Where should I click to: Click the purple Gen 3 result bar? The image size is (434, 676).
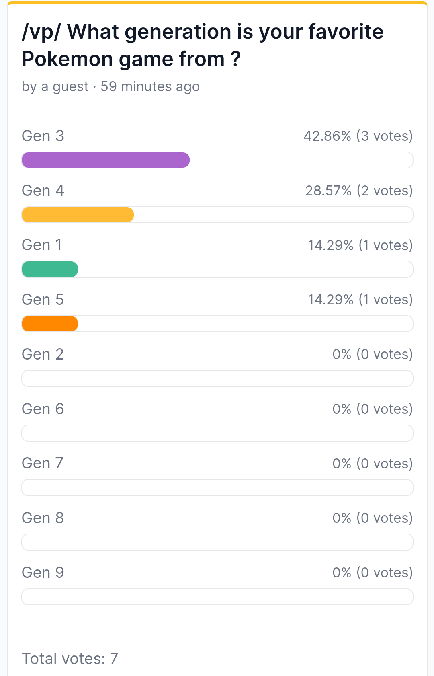pos(106,160)
